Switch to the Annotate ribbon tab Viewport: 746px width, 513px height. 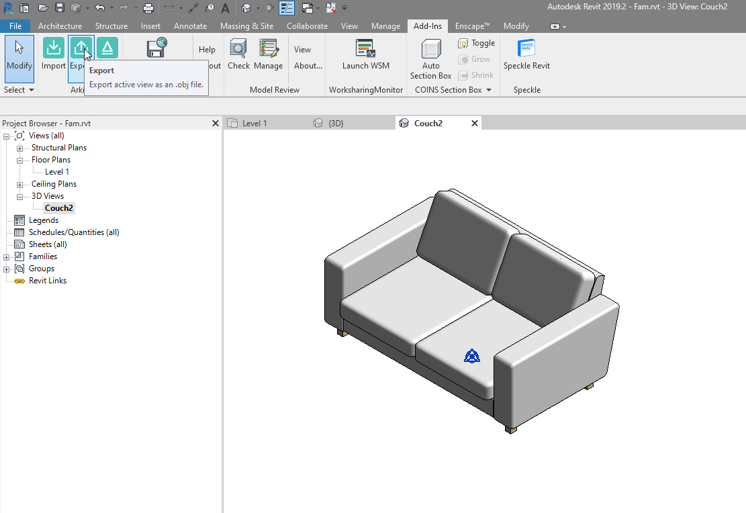[190, 26]
